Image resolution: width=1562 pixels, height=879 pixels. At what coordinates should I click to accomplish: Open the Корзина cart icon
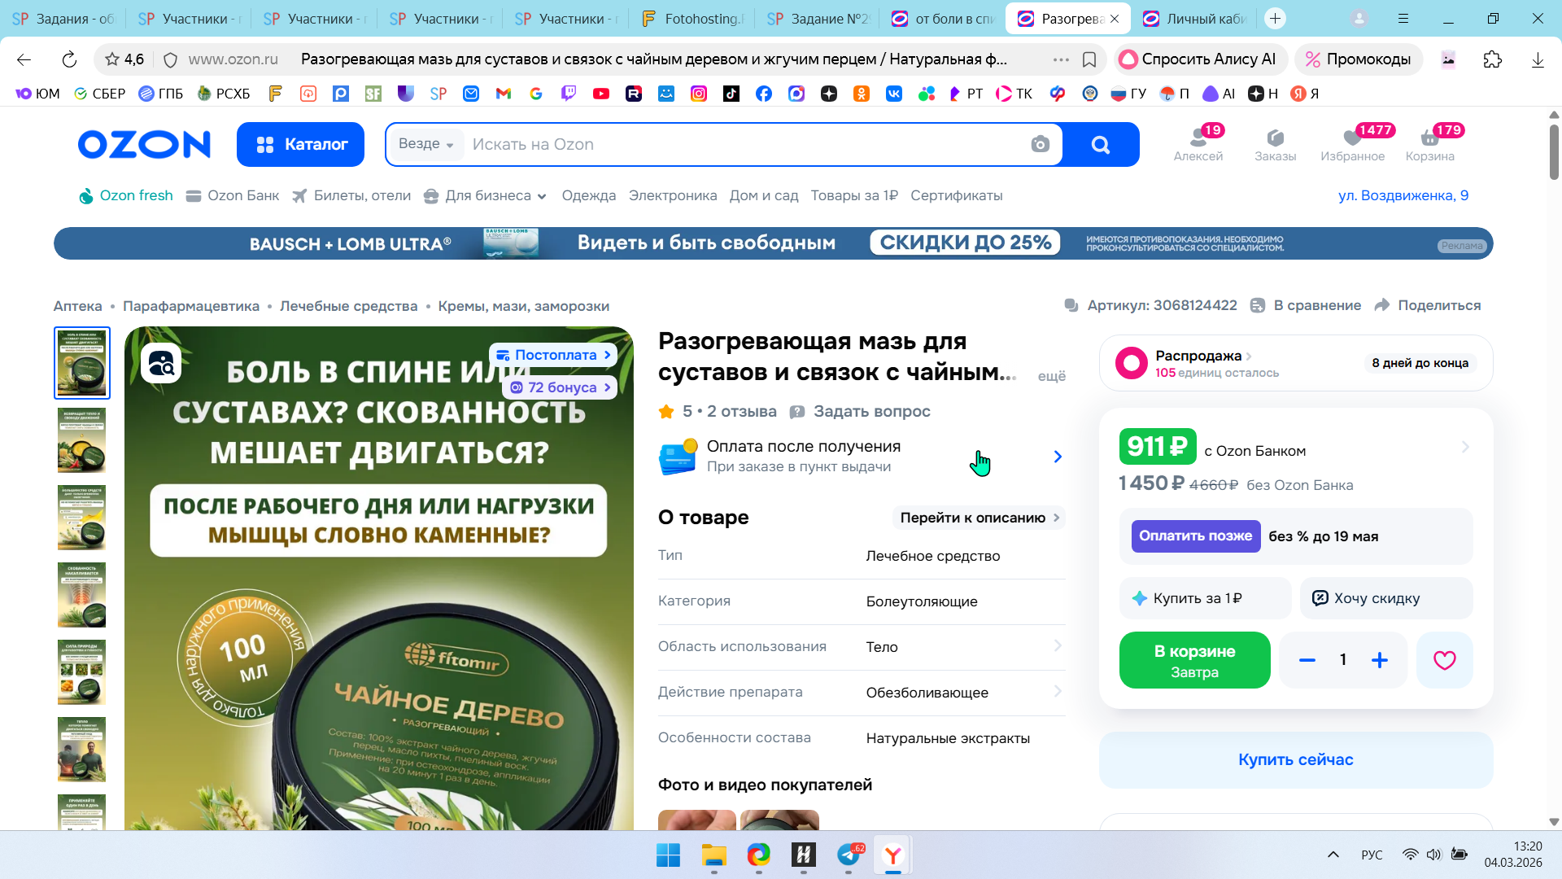1429,144
